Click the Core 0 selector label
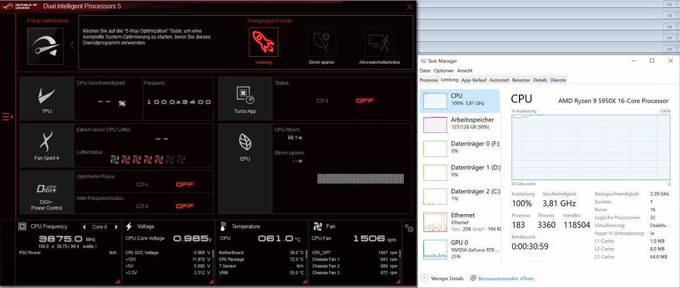680x288 pixels. pyautogui.click(x=100, y=227)
